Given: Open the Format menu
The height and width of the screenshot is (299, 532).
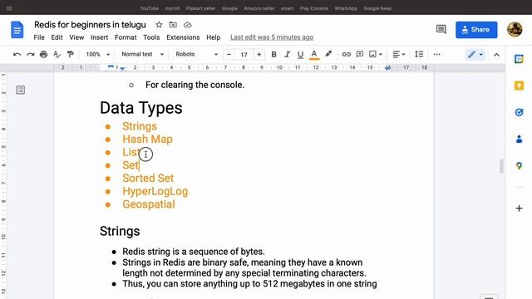Looking at the screenshot, I should [126, 37].
